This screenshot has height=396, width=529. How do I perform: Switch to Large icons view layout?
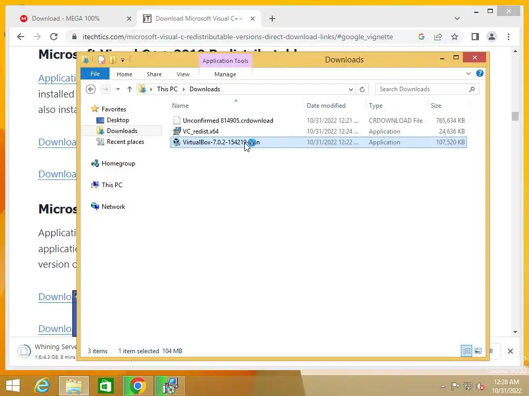tap(478, 351)
